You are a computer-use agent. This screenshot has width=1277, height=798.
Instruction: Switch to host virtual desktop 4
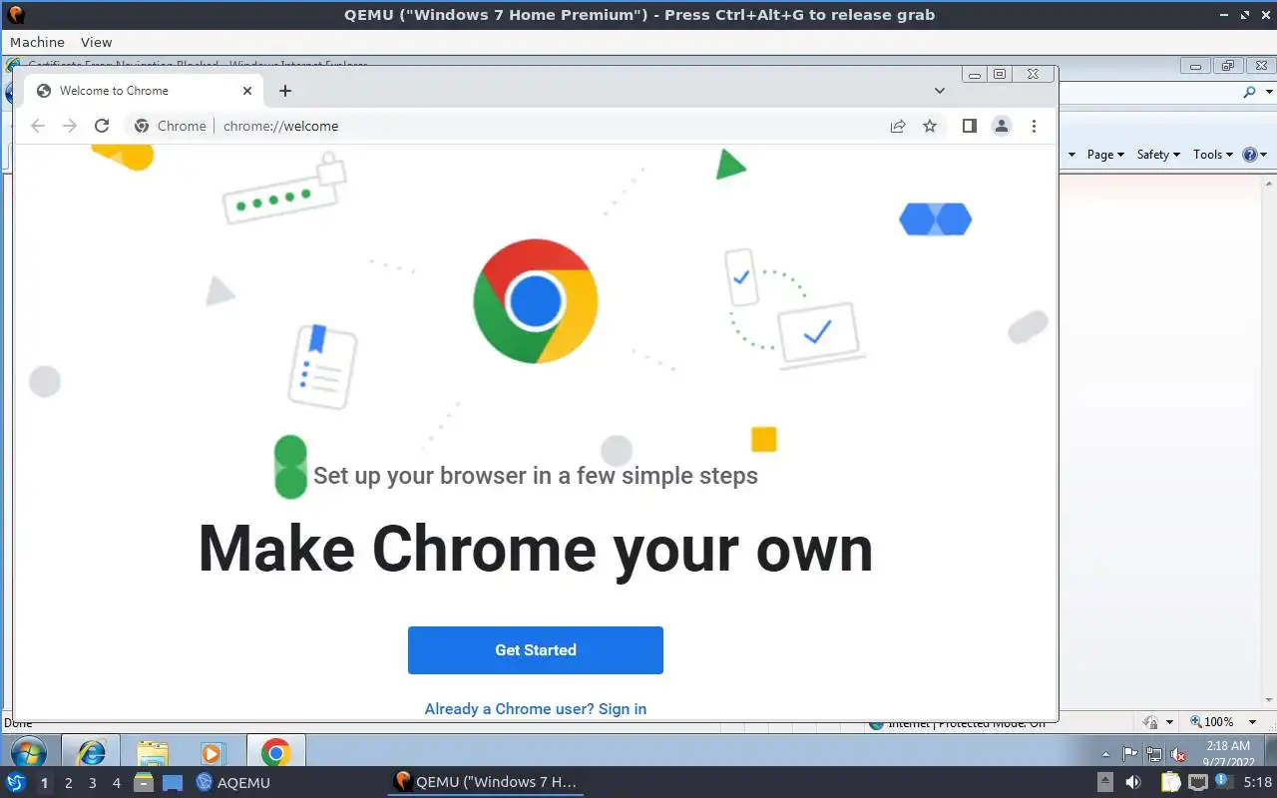tap(116, 783)
